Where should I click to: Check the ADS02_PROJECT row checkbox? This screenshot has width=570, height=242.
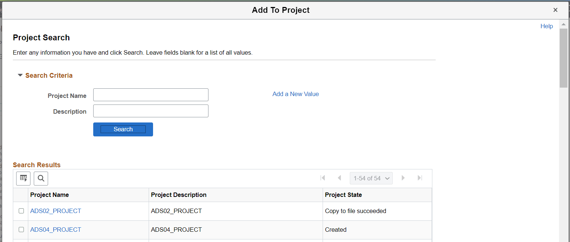tap(21, 210)
